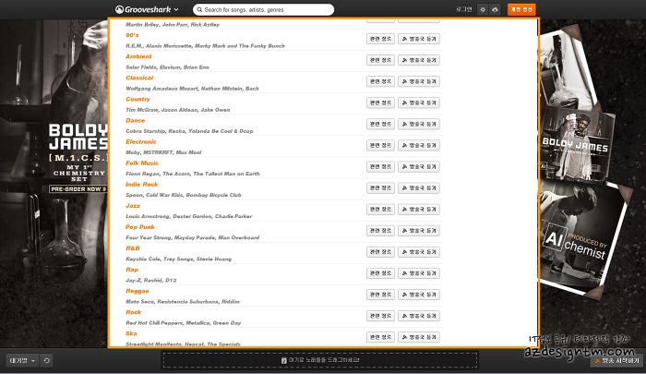Image resolution: width=646 pixels, height=374 pixels.
Task: Click the 방송 시작하기 broadcast button
Action: tap(616, 361)
